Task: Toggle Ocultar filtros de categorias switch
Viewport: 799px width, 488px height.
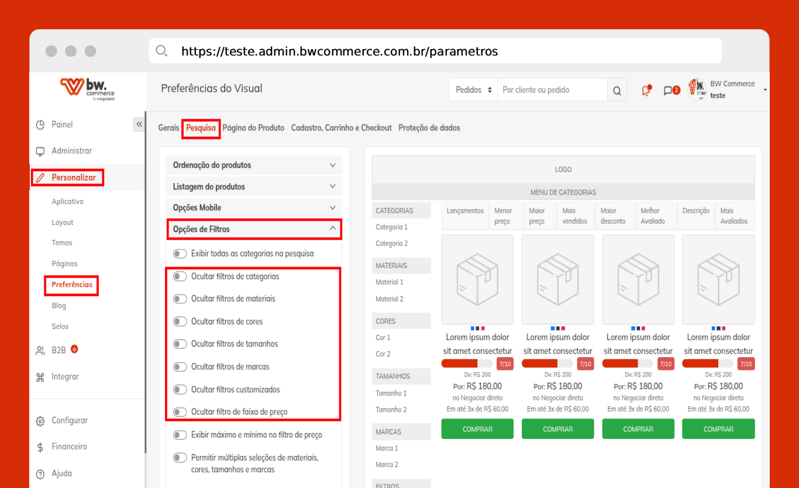Action: tap(180, 276)
